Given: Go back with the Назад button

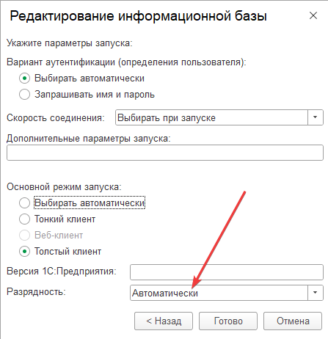Looking at the screenshot, I should coord(164,321).
